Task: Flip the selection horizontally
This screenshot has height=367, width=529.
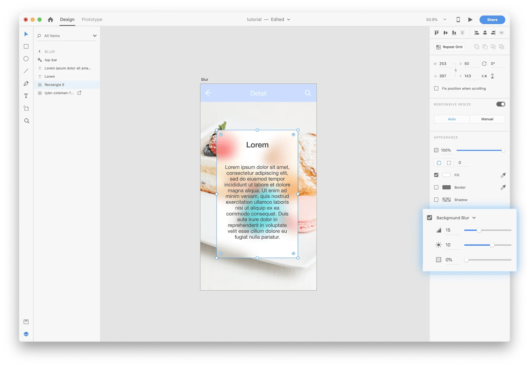Action: tap(484, 76)
